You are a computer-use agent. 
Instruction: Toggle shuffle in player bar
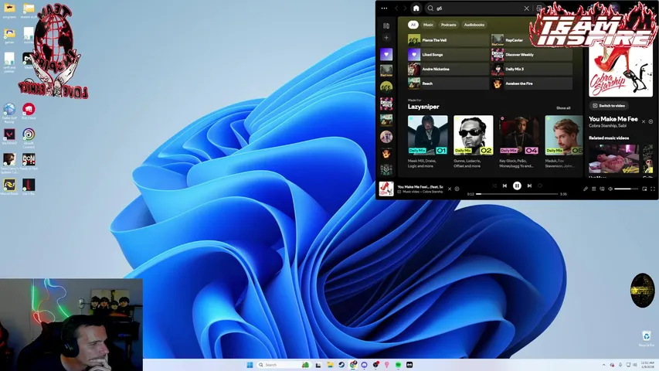coord(494,185)
